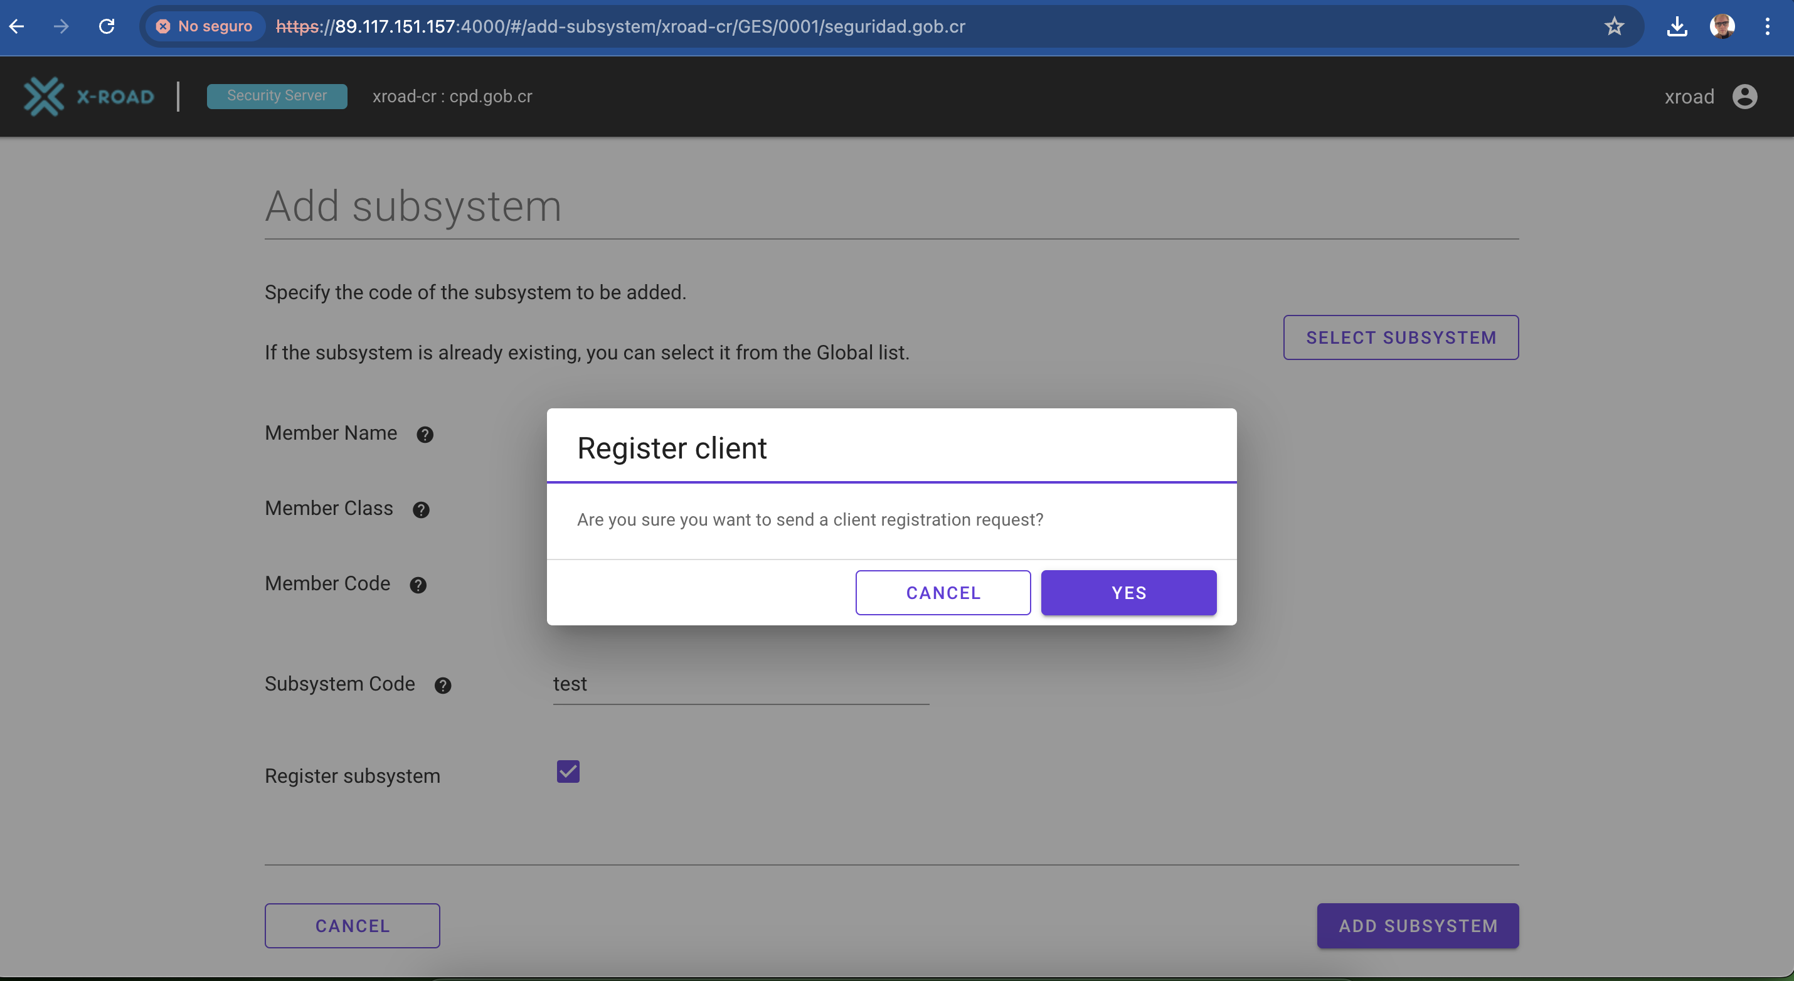
Task: Open the browser downloads icon
Action: pos(1677,26)
